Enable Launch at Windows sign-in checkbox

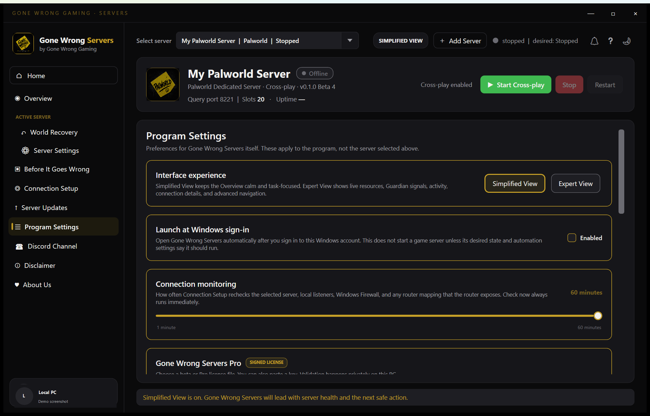(572, 238)
